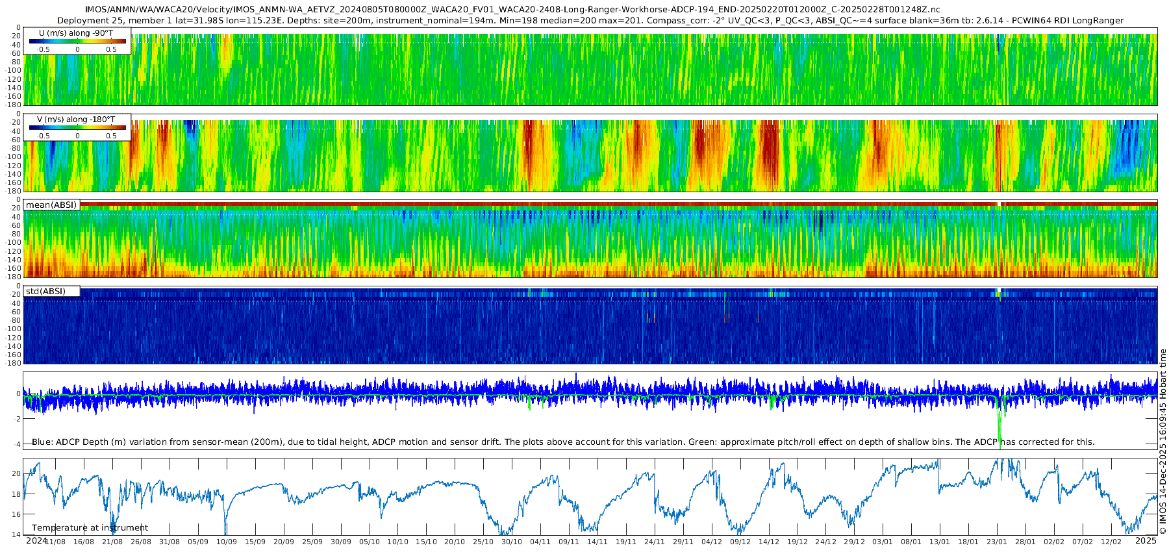
Task: Click the NetCDF file path title
Action: click(512, 10)
